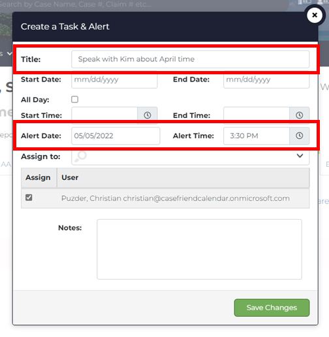
Task: Click the Alert Time field showing 3:30 PM
Action: (x=257, y=136)
